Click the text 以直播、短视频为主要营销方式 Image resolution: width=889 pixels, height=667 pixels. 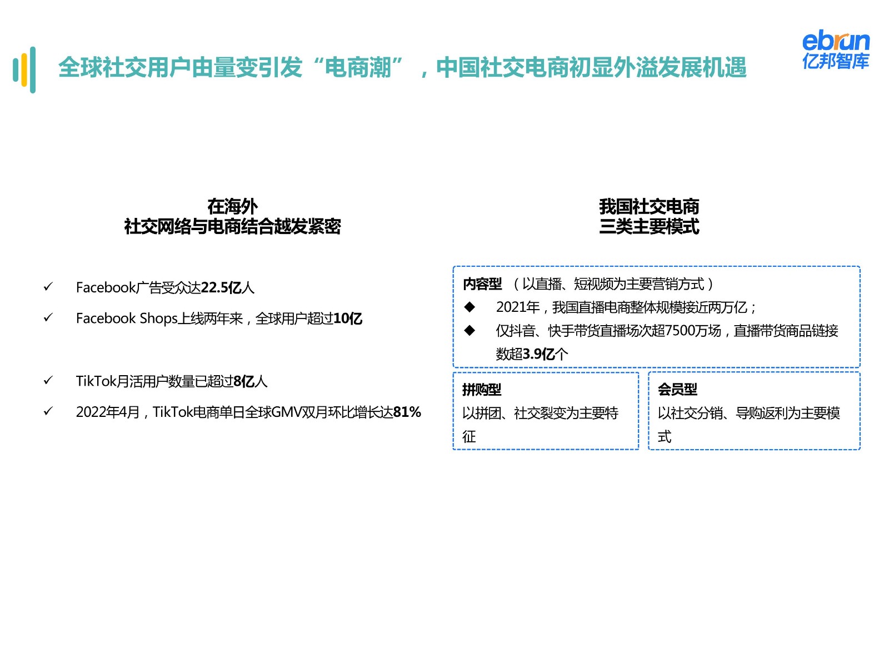(x=613, y=284)
